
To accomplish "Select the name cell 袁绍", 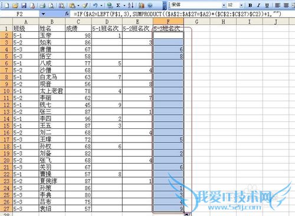I will tap(52, 209).
